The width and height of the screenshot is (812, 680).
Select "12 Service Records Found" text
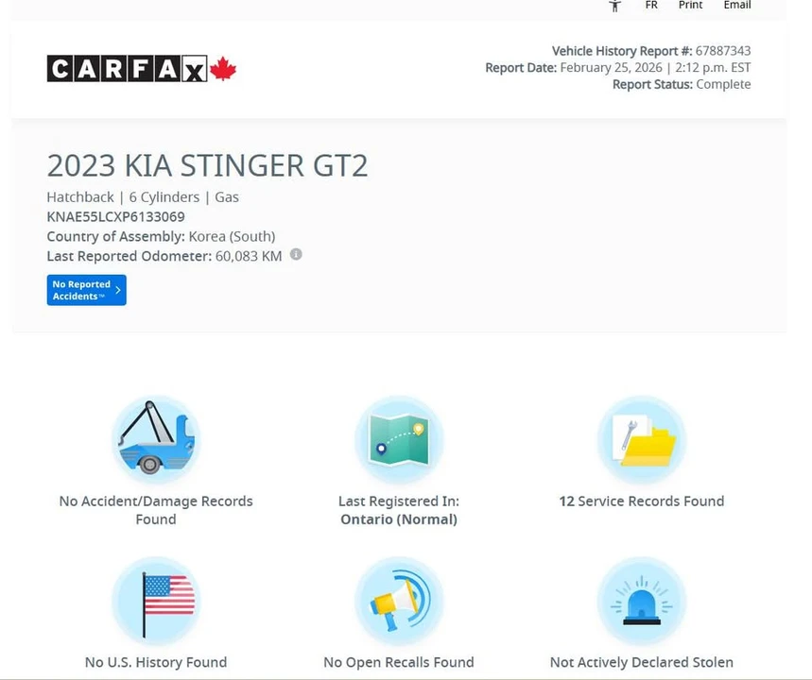pos(642,501)
